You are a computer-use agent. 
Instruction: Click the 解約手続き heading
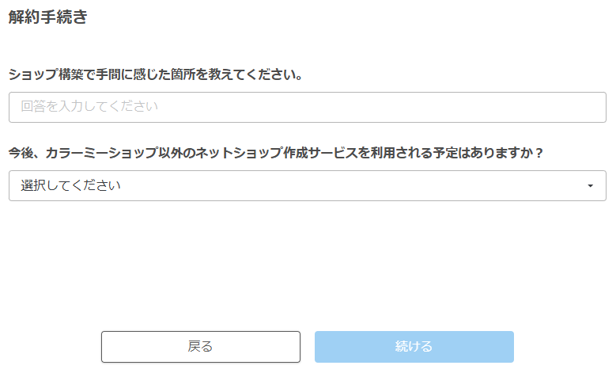coord(47,18)
